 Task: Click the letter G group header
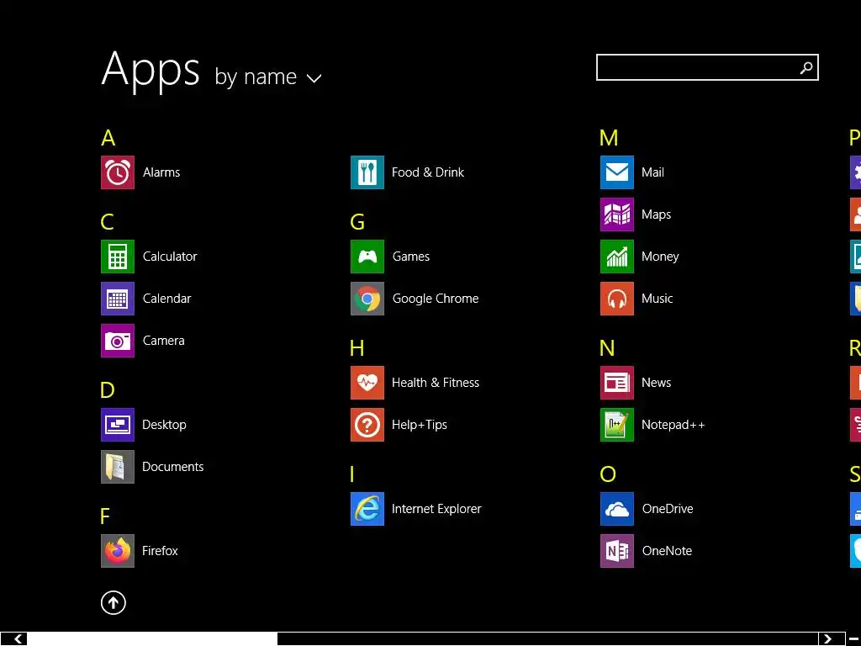click(357, 222)
